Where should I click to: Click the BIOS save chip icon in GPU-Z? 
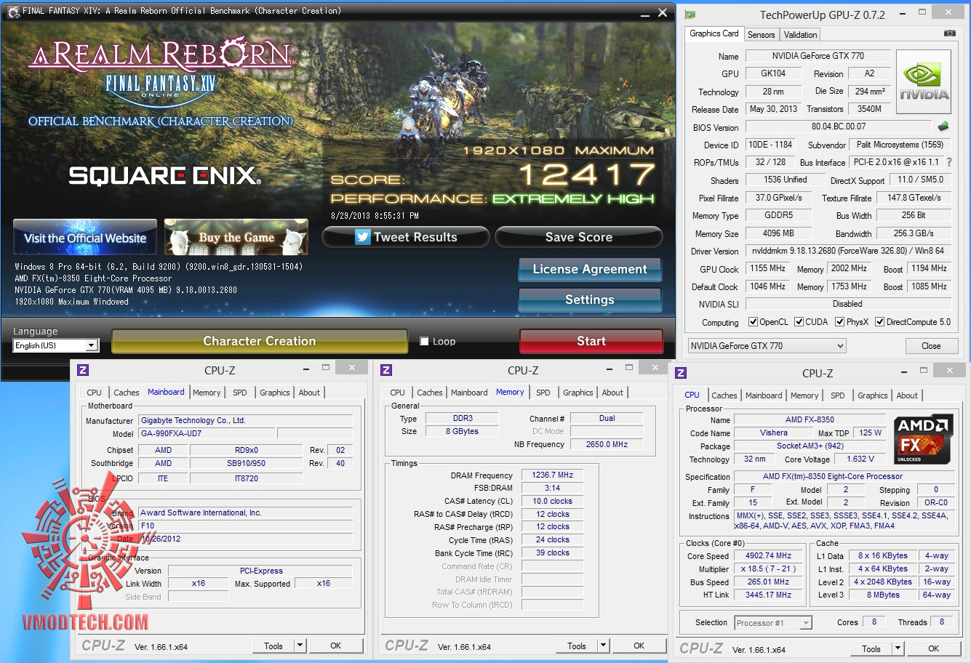944,126
